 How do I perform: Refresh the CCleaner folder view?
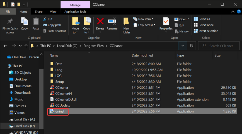click(191, 46)
